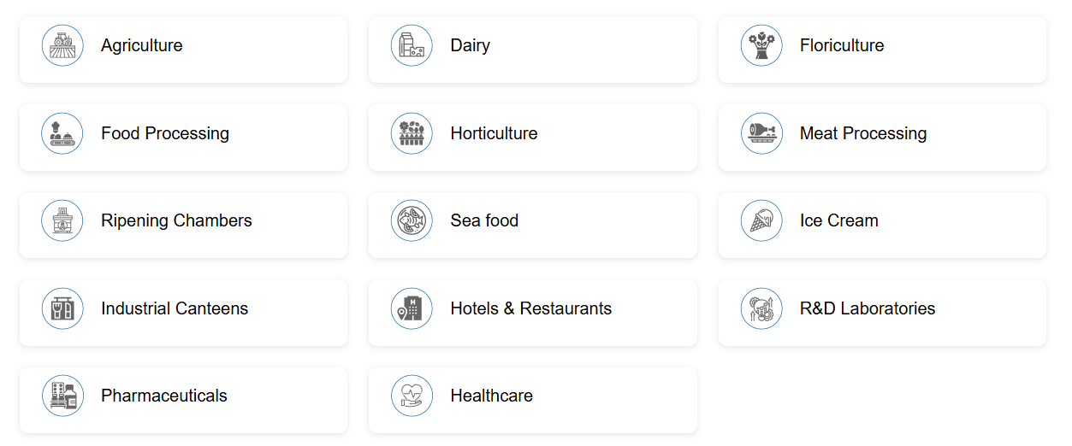Image resolution: width=1072 pixels, height=446 pixels.
Task: Click the Agriculture tractor icon
Action: click(62, 46)
